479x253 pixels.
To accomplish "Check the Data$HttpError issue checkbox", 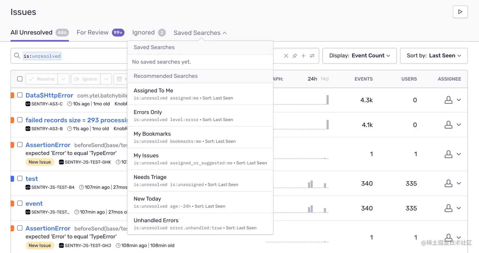I will pyautogui.click(x=20, y=95).
